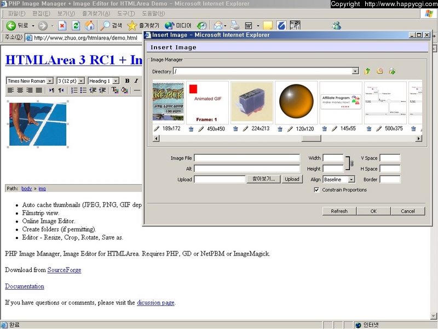Open the Align Baseline dropdown
438x329 pixels.
point(351,179)
